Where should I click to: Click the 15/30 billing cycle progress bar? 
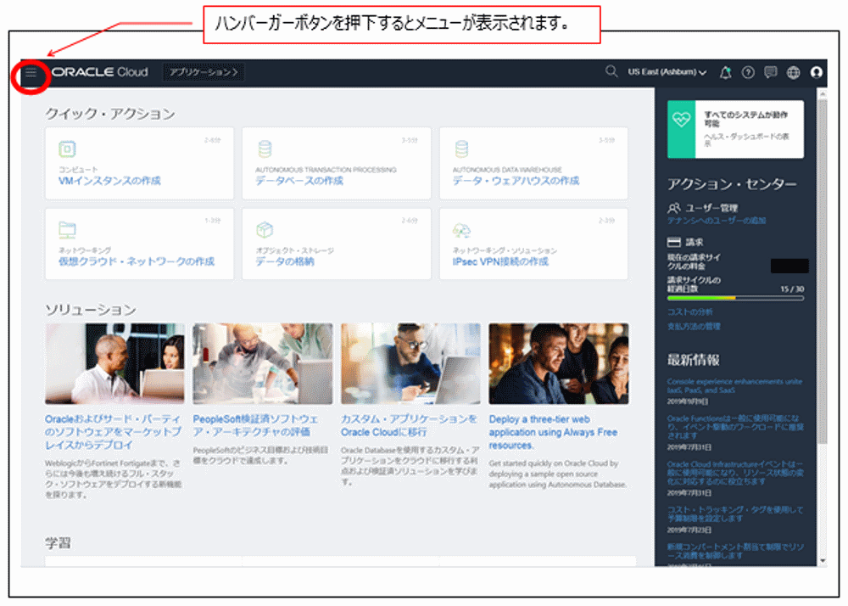(735, 298)
